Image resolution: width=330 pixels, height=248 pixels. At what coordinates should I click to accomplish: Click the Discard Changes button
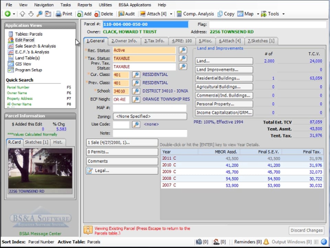pos(306,230)
